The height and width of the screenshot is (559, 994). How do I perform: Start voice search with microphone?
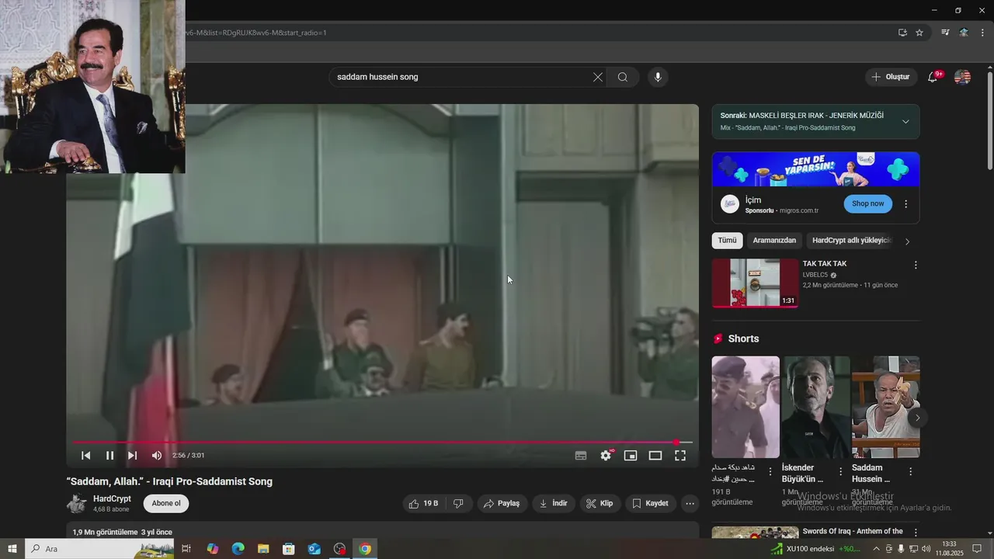point(658,77)
